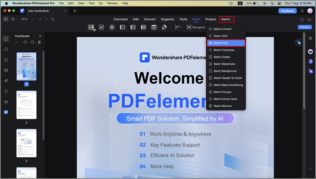Choose Batch Print from the menu

tap(226, 43)
